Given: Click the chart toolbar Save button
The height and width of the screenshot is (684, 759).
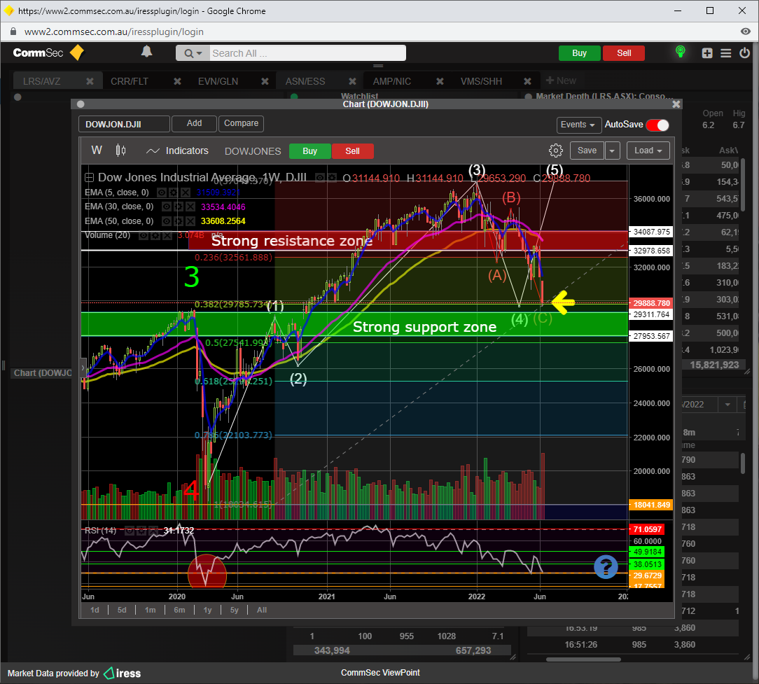Looking at the screenshot, I should click(587, 151).
